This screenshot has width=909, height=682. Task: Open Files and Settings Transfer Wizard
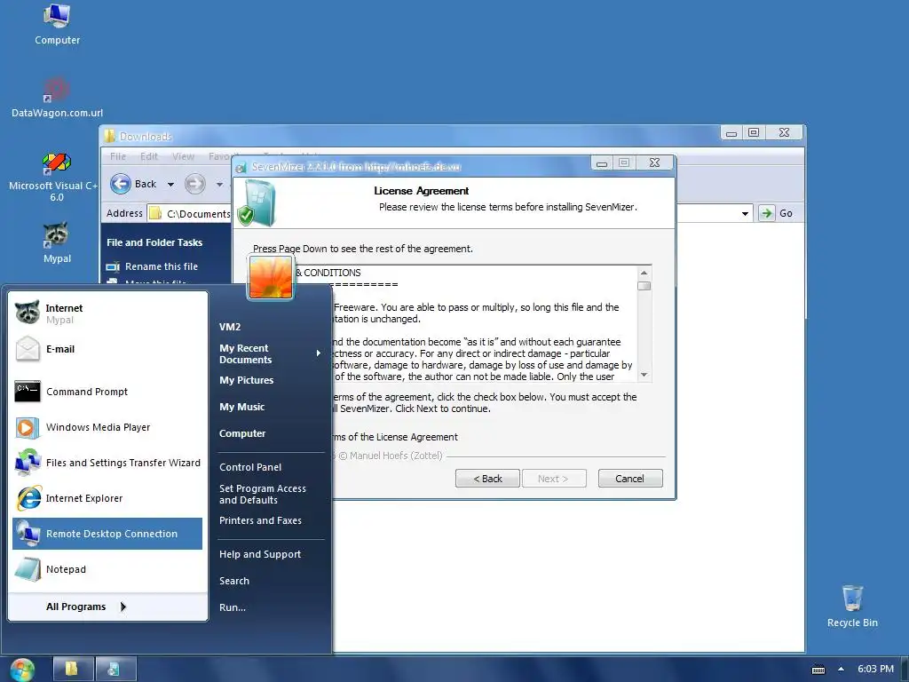pyautogui.click(x=107, y=463)
